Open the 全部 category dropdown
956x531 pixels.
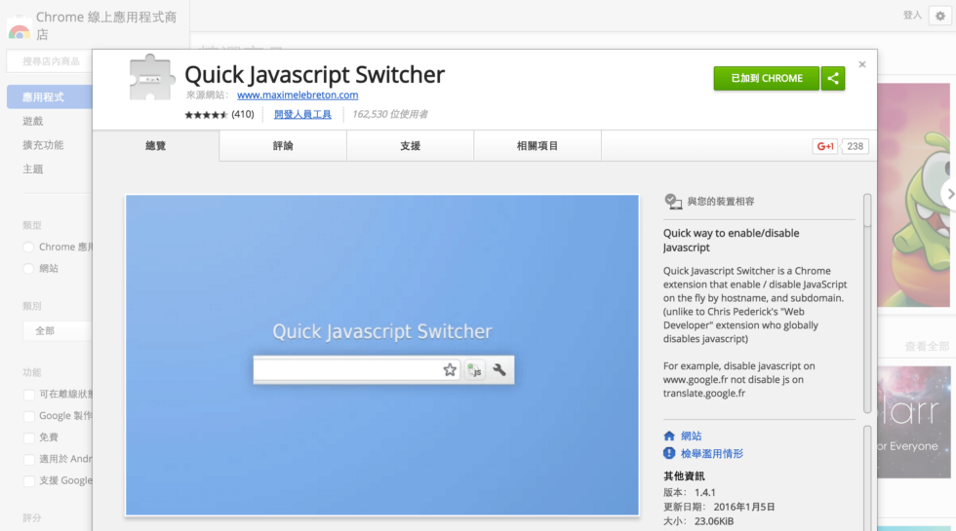coord(57,331)
